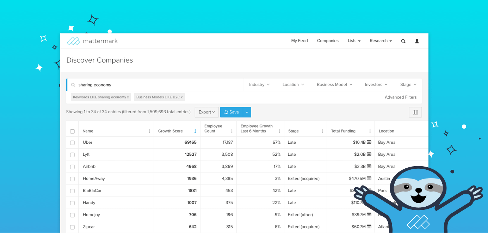Image resolution: width=488 pixels, height=233 pixels.
Task: Open the Lists menu
Action: pos(354,41)
